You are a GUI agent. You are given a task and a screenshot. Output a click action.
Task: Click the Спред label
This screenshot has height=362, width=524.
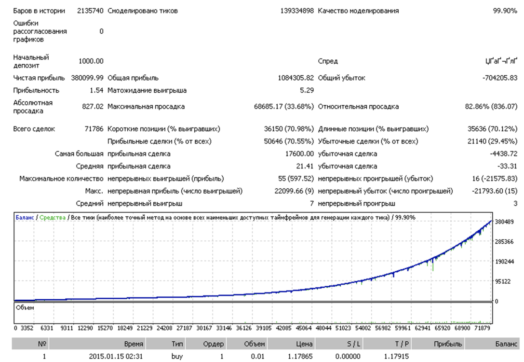coord(328,61)
